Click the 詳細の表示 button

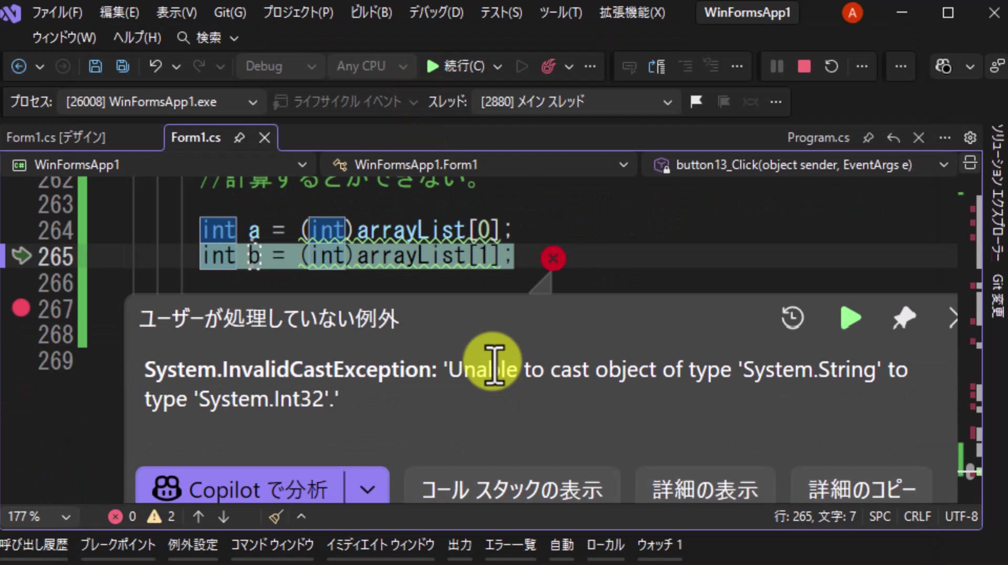(705, 489)
